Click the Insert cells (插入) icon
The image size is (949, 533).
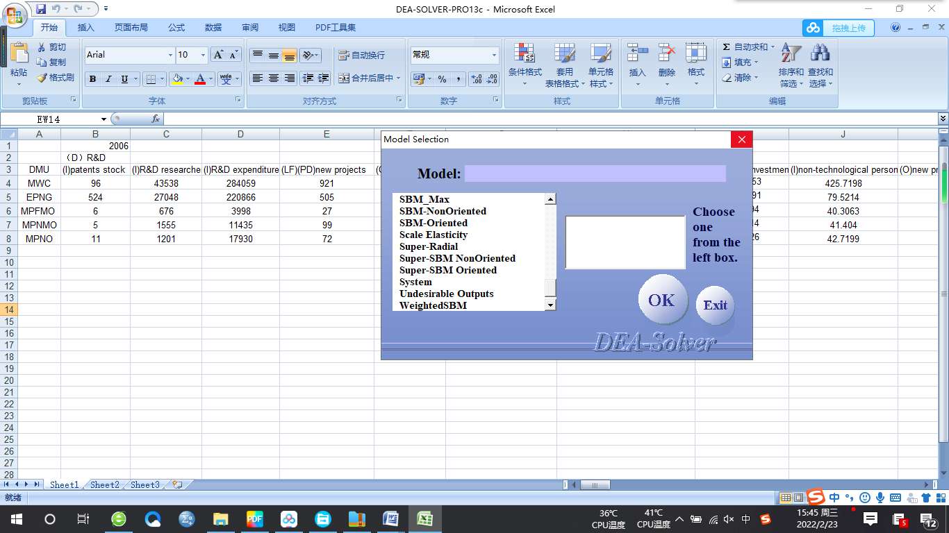(637, 53)
